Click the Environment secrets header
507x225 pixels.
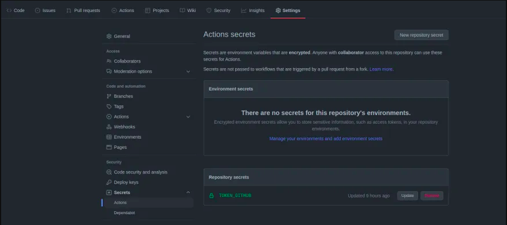231,89
